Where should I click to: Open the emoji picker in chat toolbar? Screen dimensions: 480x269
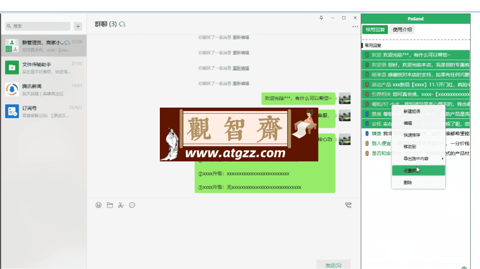pyautogui.click(x=98, y=205)
